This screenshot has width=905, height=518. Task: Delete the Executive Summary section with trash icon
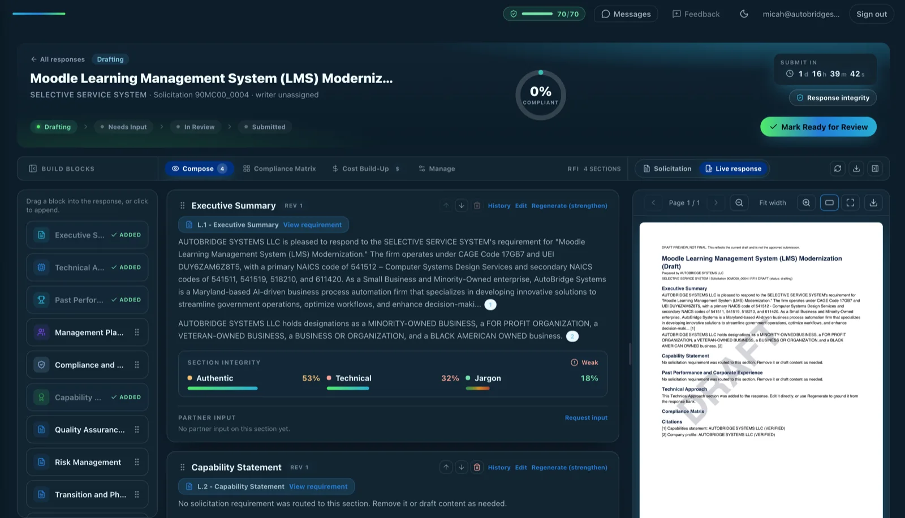pos(477,206)
